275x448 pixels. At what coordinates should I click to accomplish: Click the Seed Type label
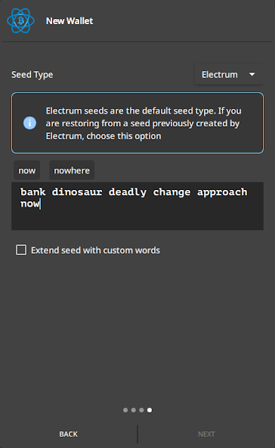click(x=32, y=75)
